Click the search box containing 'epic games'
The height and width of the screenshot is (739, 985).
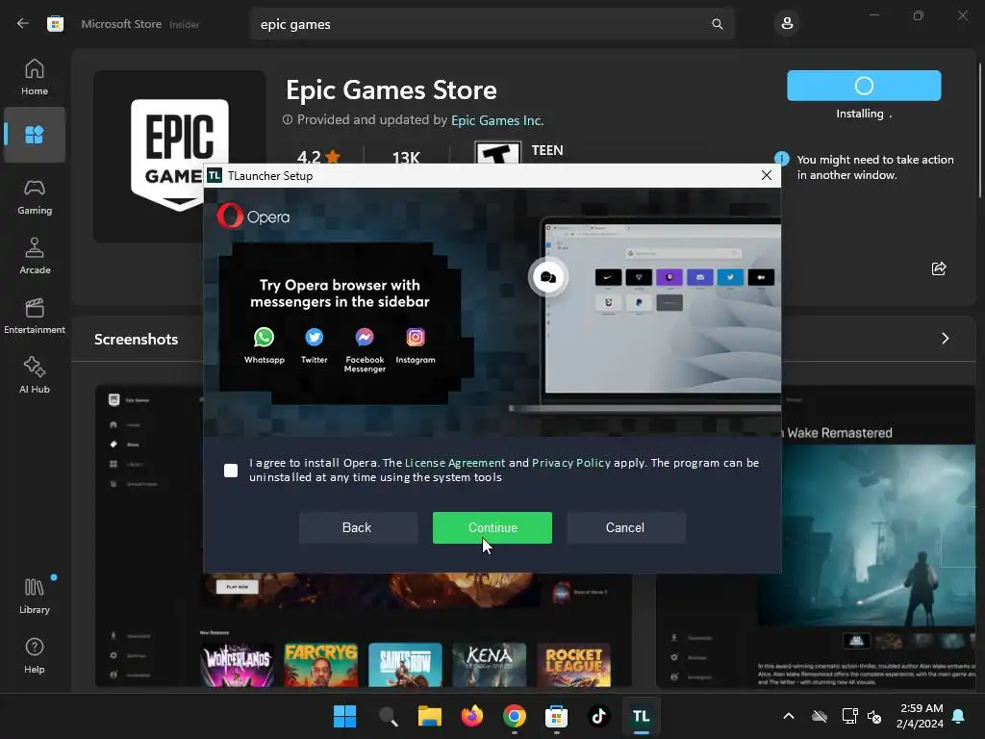tap(492, 24)
